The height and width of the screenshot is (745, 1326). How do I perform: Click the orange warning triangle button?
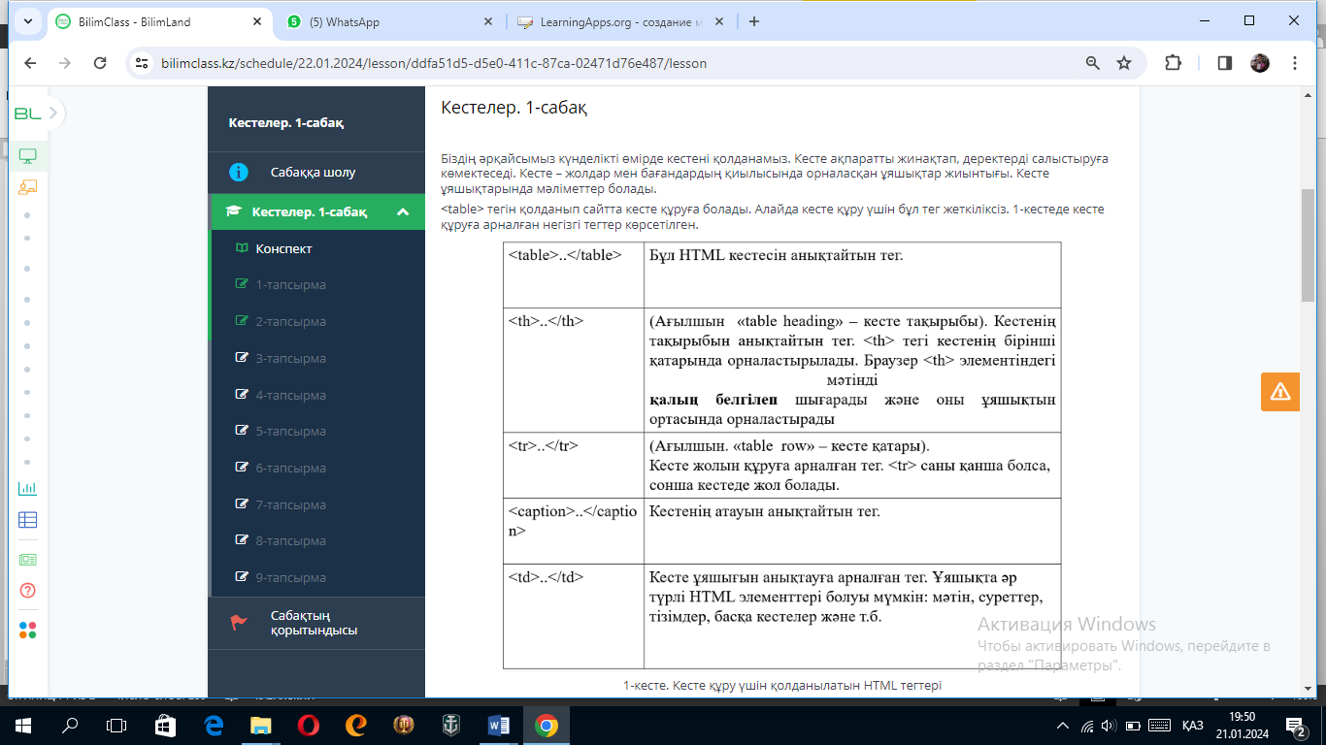1280,392
